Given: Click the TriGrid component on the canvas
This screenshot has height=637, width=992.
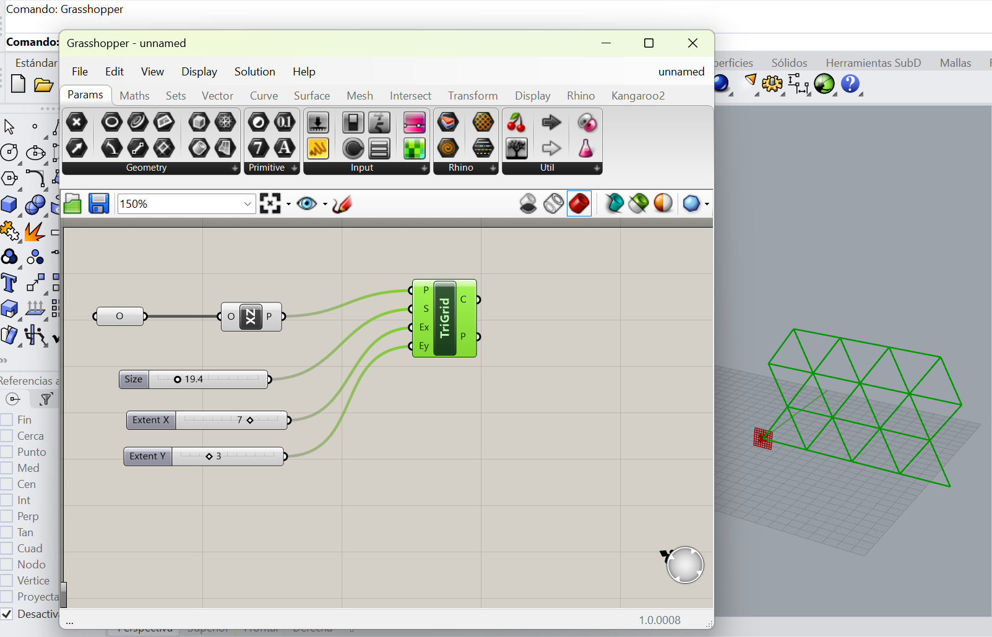Looking at the screenshot, I should pos(444,318).
